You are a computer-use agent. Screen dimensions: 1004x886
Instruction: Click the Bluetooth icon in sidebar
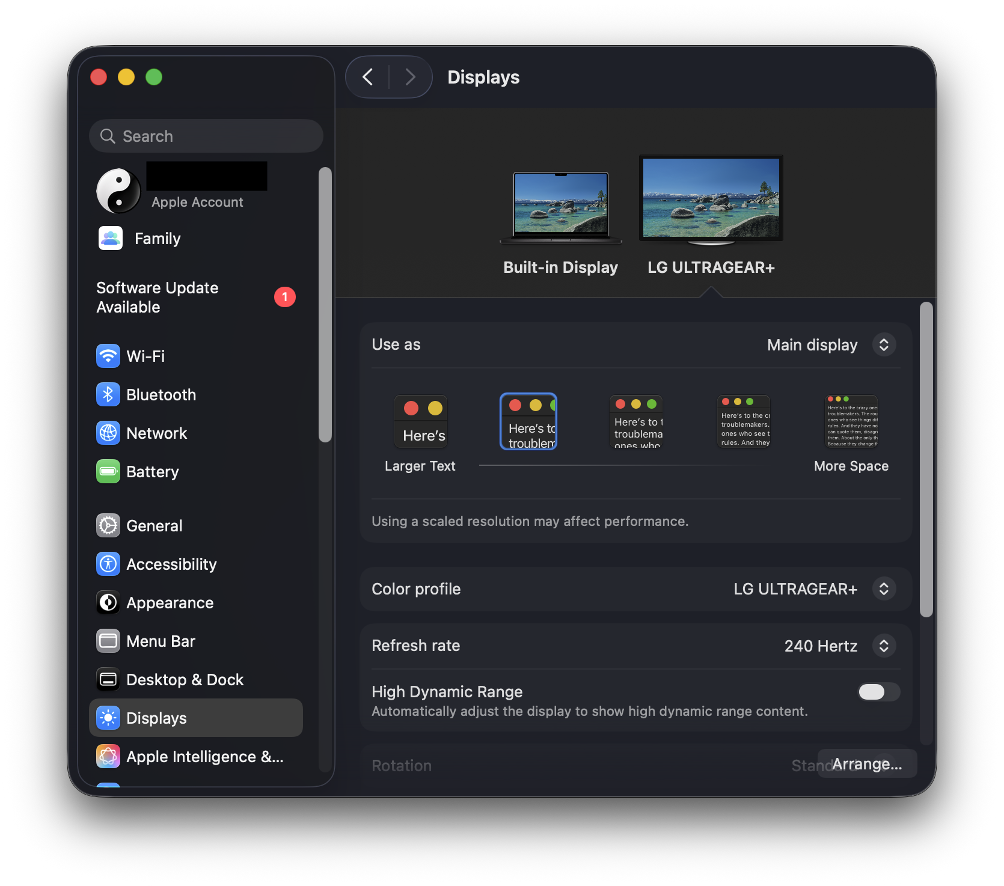coord(108,394)
